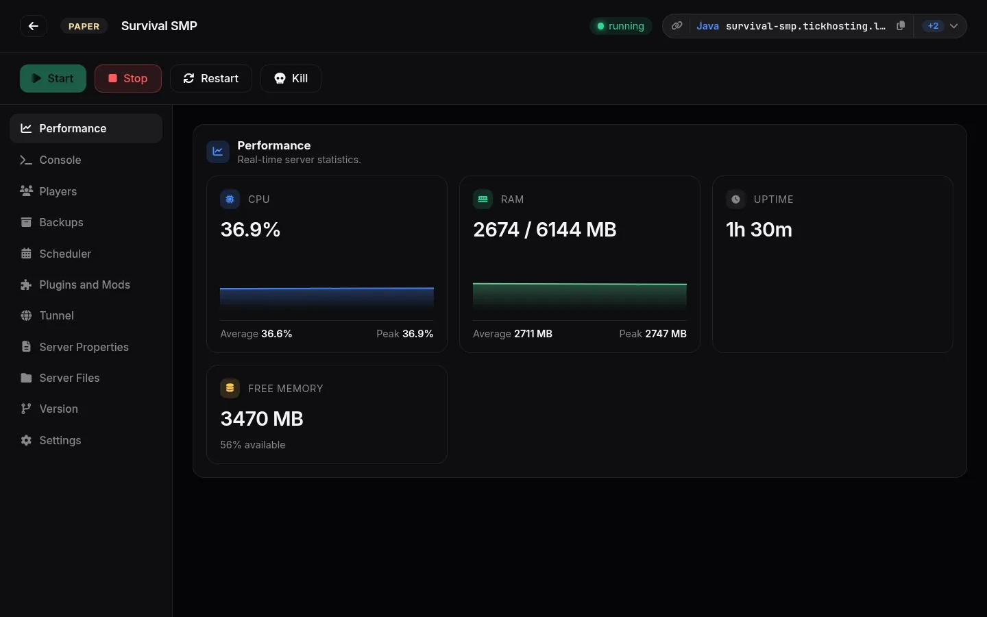Click the 36.9% CPU value
The image size is (987, 617).
coord(250,230)
